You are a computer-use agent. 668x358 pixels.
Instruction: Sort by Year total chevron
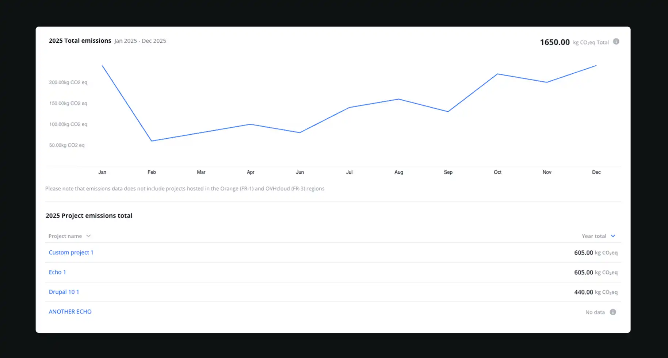coord(613,236)
